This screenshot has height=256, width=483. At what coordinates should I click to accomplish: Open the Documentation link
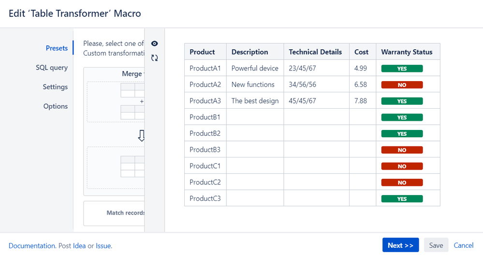pos(32,246)
